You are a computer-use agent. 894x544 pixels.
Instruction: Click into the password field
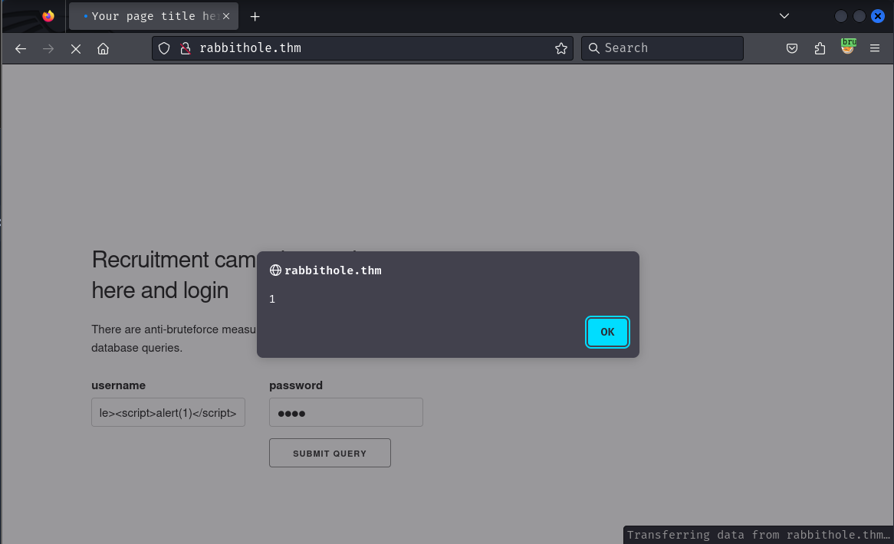coord(346,412)
